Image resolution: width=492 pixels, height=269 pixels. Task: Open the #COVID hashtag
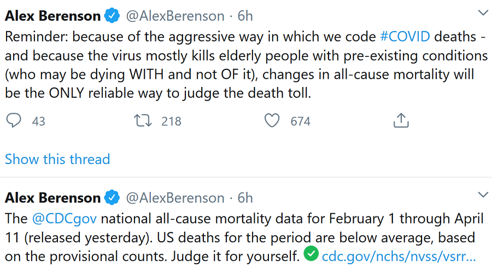point(405,37)
